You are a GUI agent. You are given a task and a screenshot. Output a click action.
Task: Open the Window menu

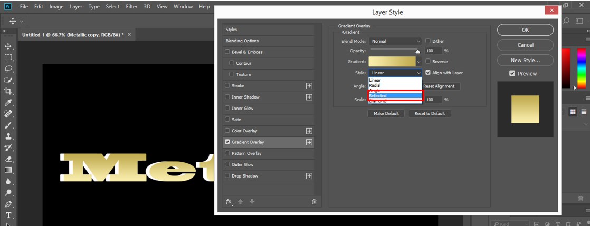click(183, 7)
